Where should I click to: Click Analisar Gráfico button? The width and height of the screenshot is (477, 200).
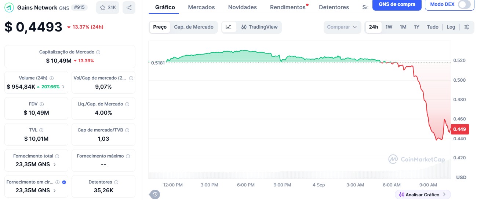423,195
